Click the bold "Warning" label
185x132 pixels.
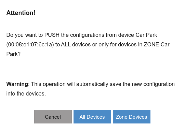pos(17,84)
